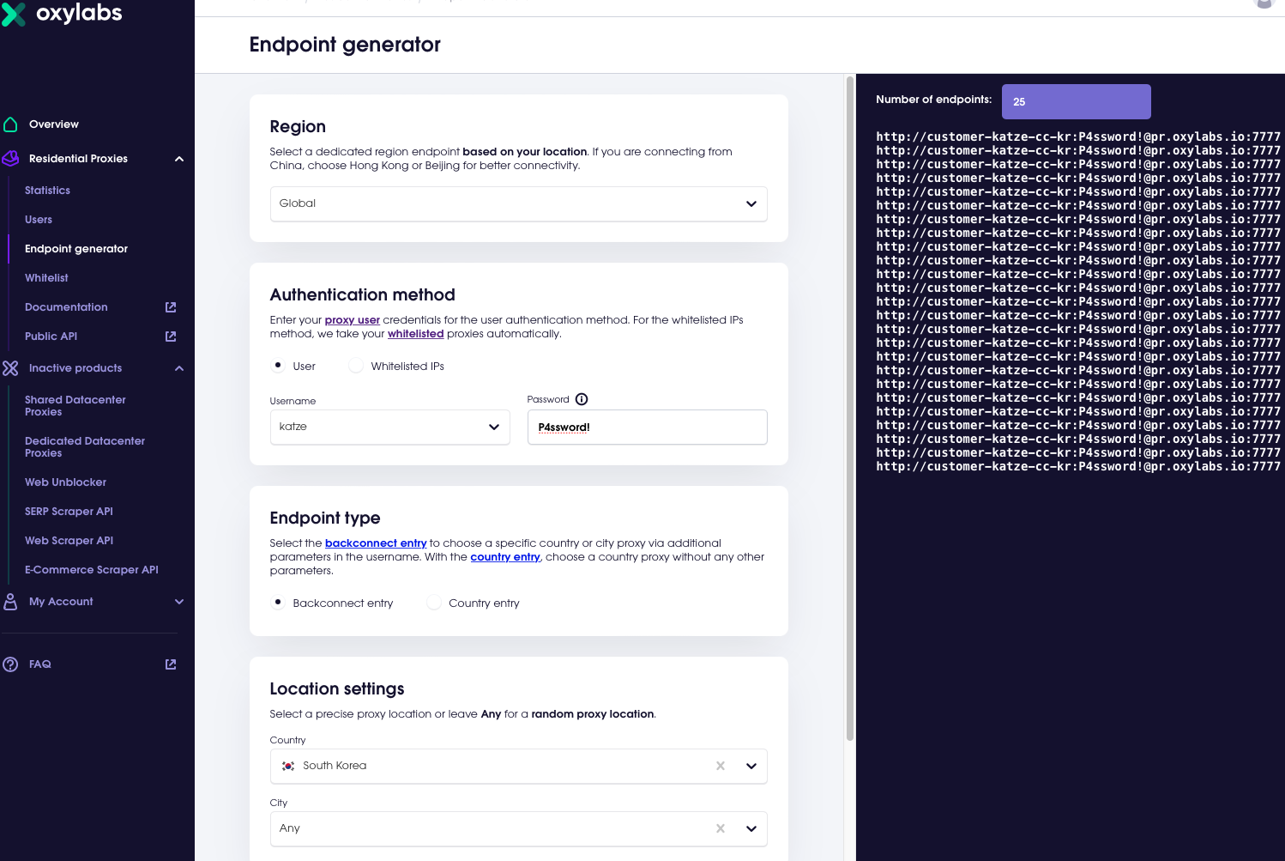Collapse the Residential Proxies section
This screenshot has height=861, width=1285.
tap(179, 159)
